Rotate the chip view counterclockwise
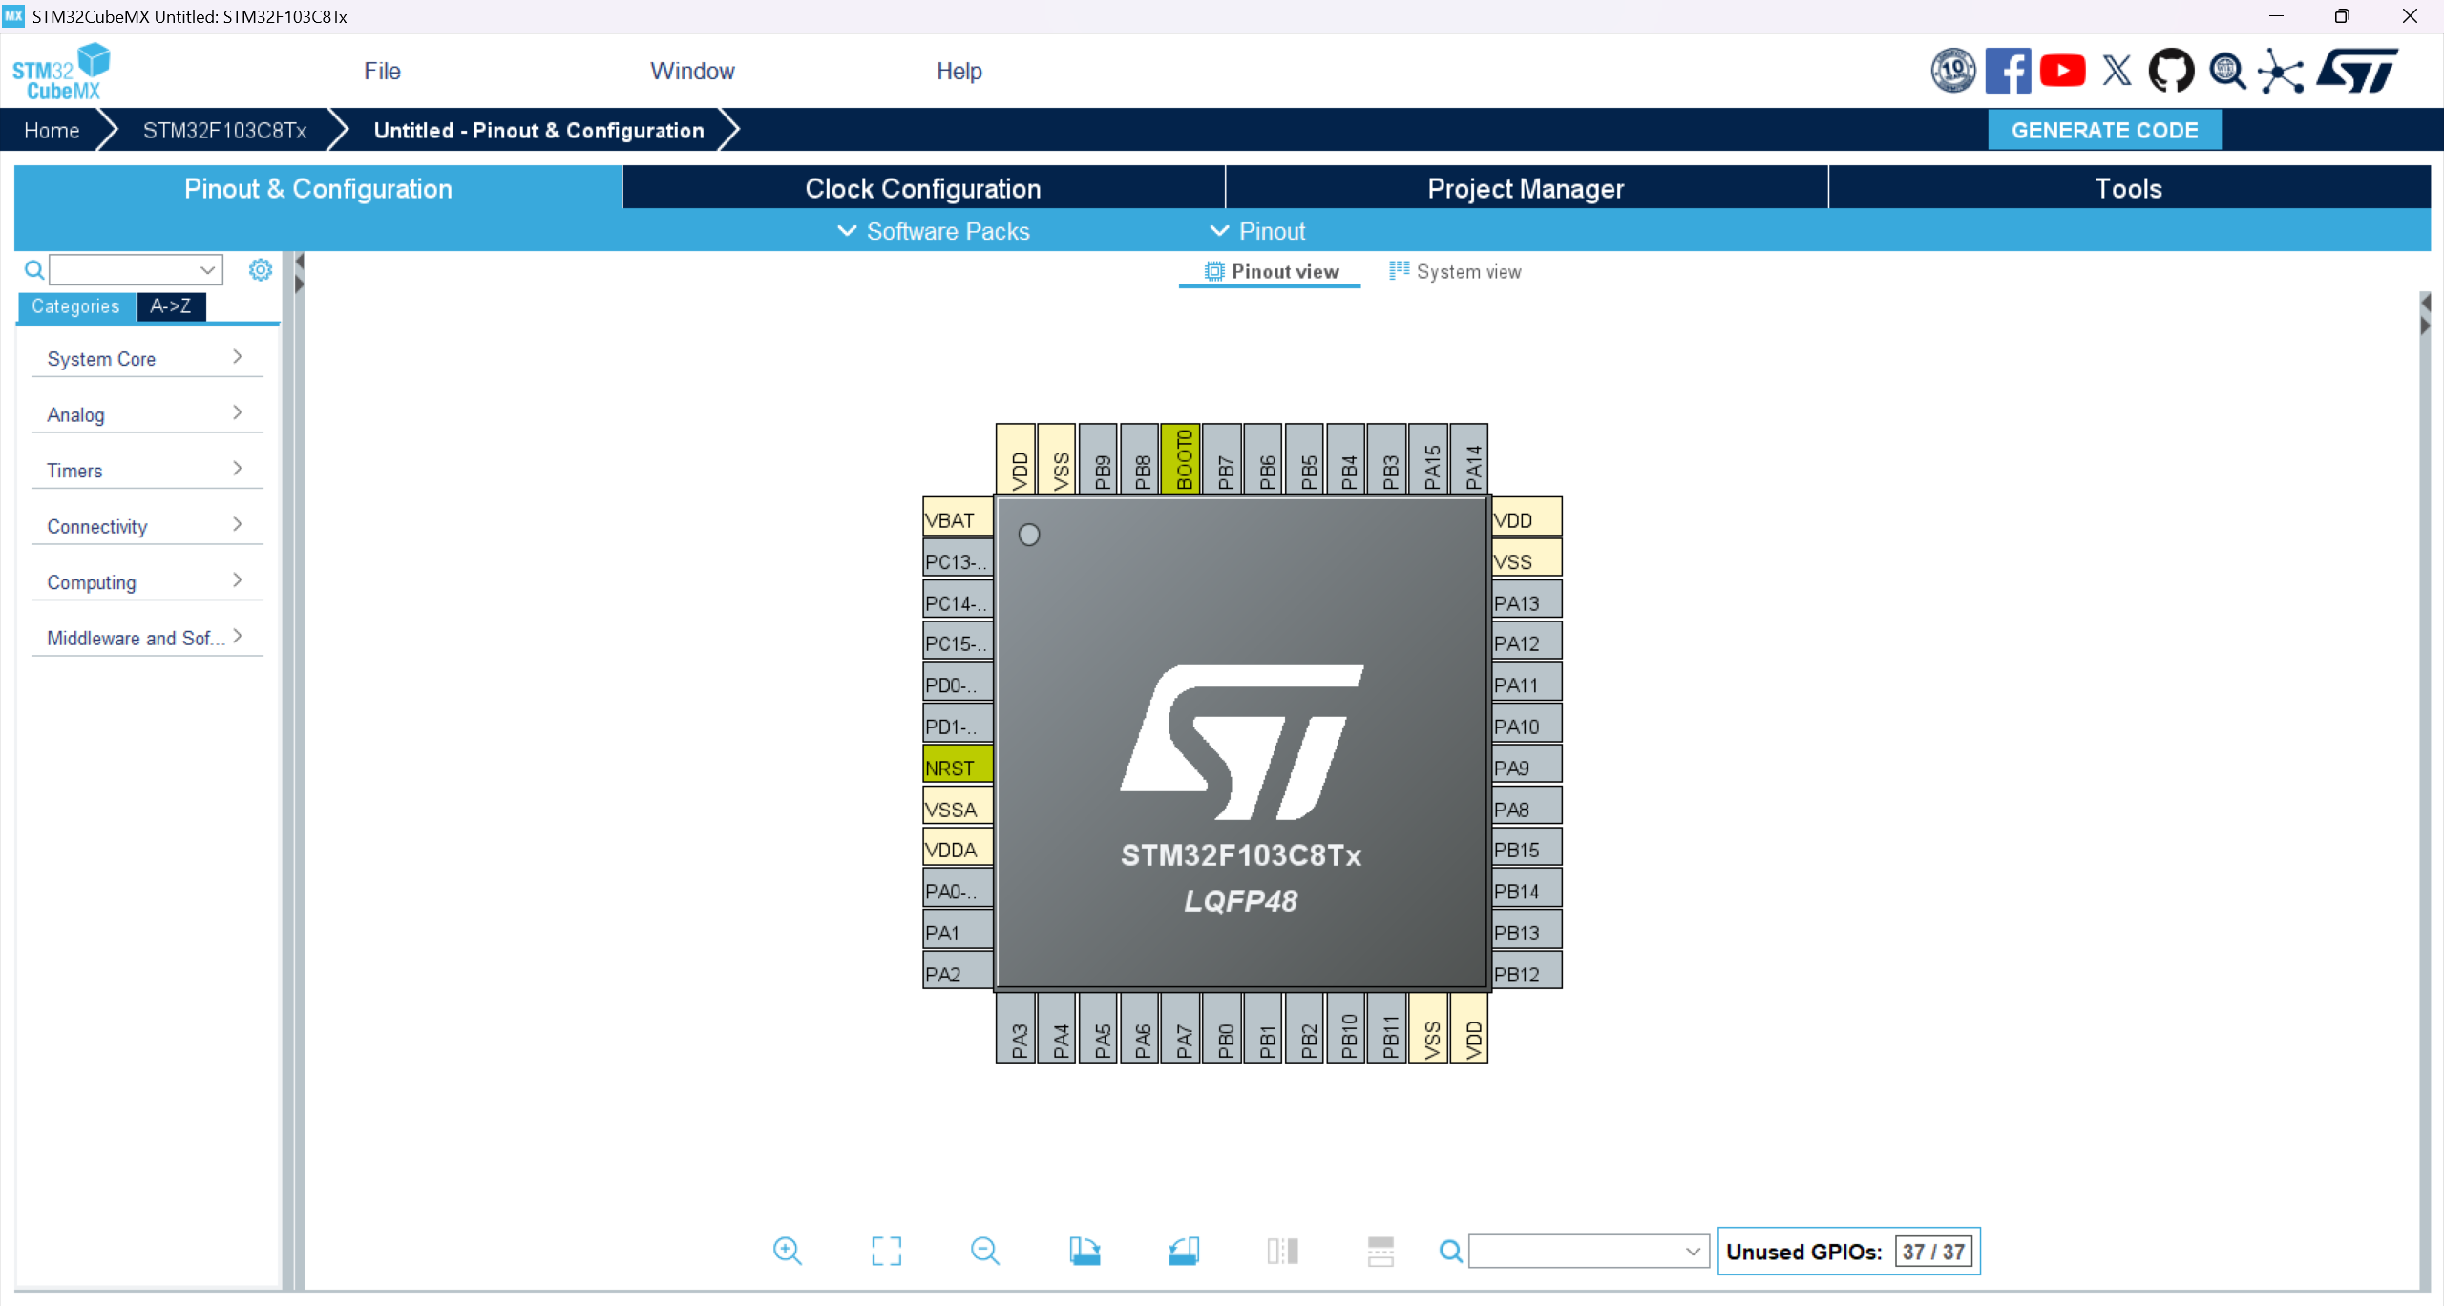 [1184, 1251]
